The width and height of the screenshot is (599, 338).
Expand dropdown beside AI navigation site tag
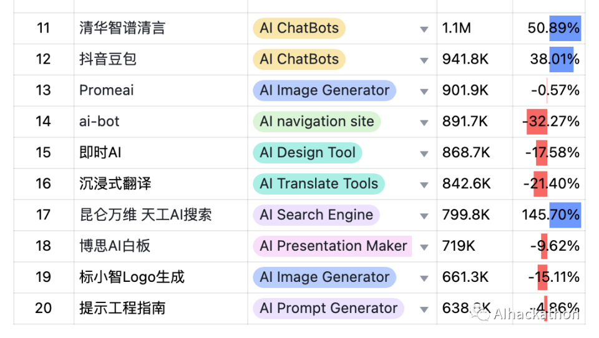tap(424, 123)
